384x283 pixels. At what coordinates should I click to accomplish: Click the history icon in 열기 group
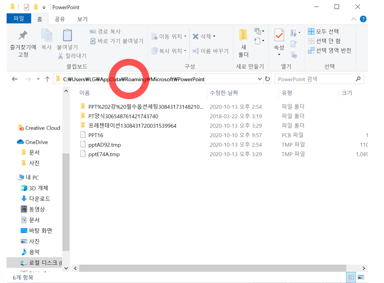pyautogui.click(x=294, y=54)
